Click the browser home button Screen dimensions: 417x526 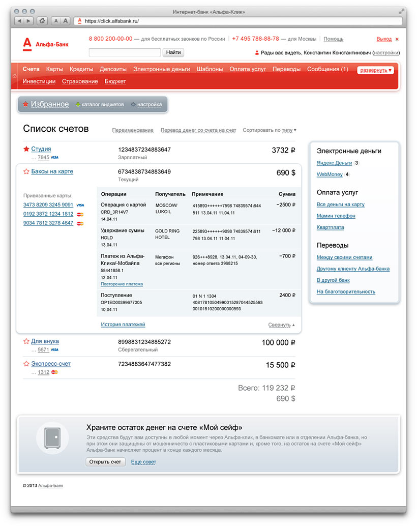[42, 21]
